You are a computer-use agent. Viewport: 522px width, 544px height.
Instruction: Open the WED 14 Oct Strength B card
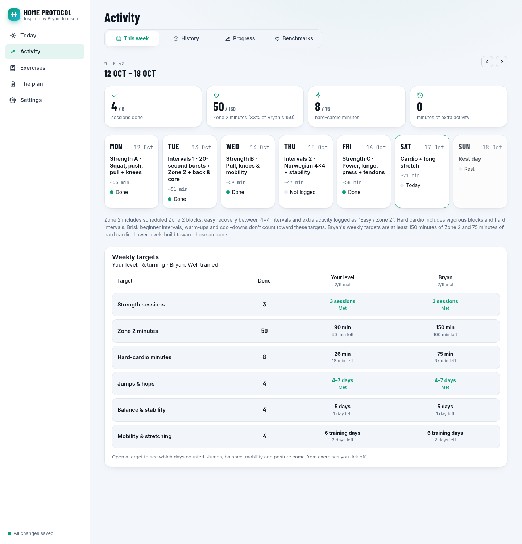(x=248, y=172)
